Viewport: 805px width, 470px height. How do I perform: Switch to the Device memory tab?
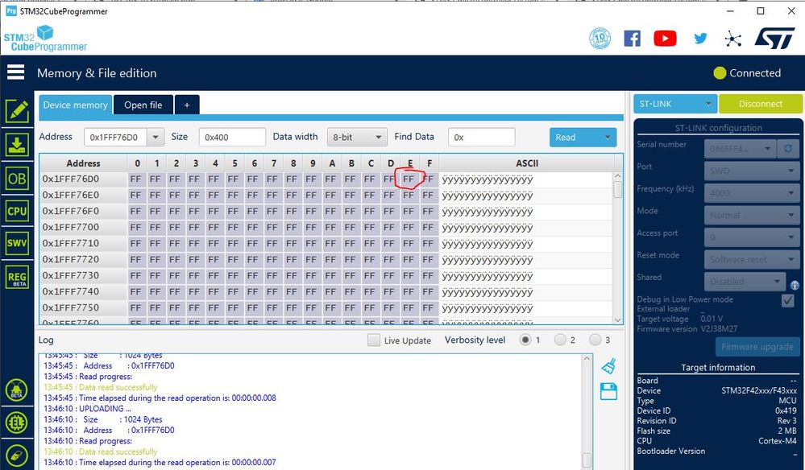click(75, 105)
